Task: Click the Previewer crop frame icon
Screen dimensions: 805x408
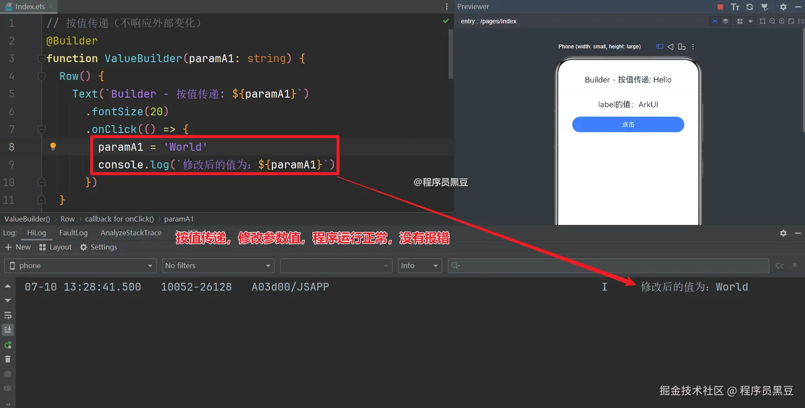Action: pos(763,21)
